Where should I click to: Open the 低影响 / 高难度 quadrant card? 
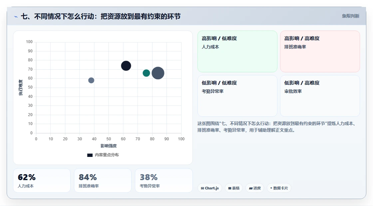pyautogui.click(x=320, y=96)
